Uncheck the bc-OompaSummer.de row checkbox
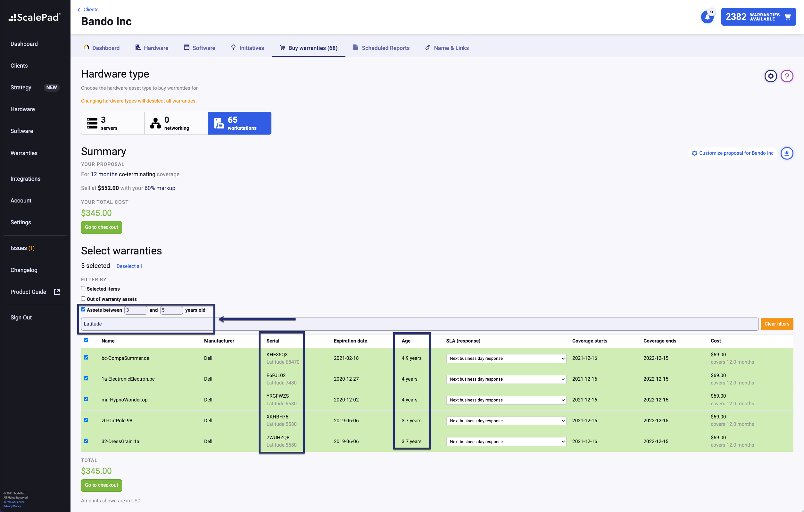Image resolution: width=804 pixels, height=512 pixels. click(86, 358)
